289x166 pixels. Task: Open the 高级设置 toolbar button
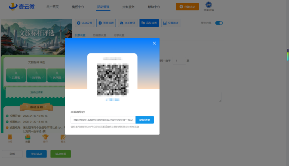(149, 23)
